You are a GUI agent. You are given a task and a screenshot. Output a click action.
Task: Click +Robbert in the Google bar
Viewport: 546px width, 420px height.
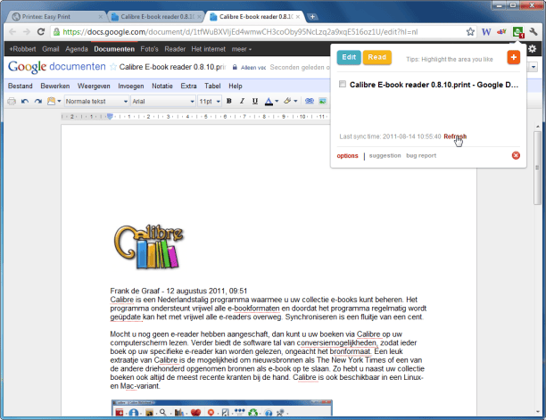pyautogui.click(x=22, y=49)
